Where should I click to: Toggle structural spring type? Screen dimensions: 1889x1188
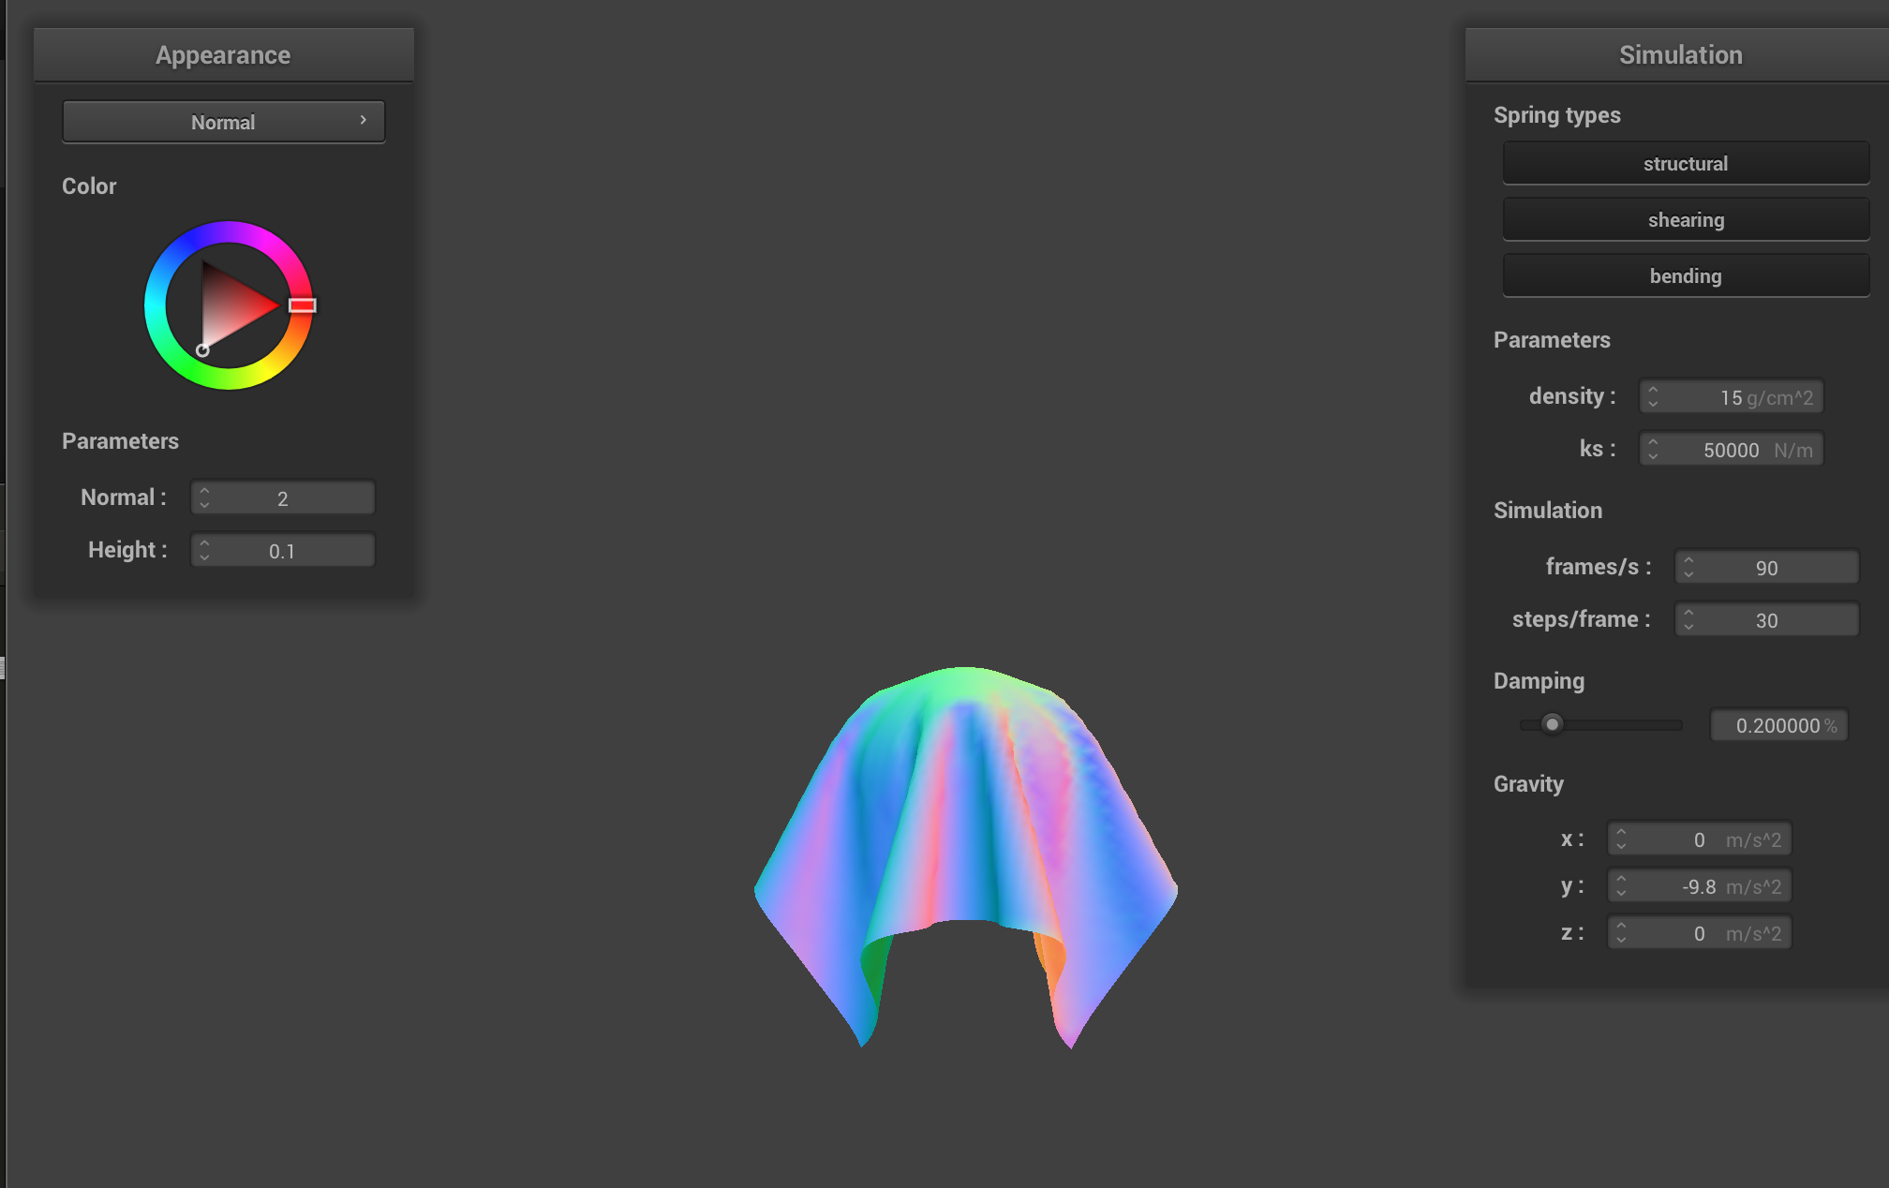(x=1685, y=164)
